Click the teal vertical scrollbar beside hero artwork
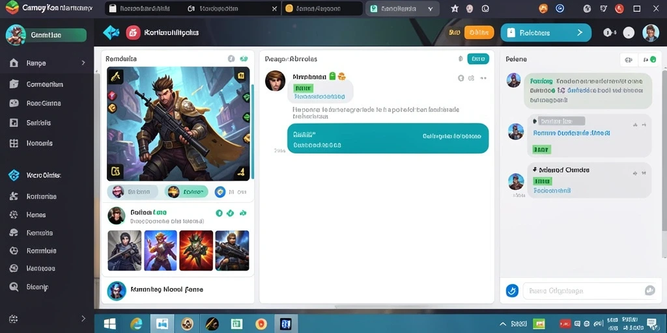This screenshot has height=333, width=667. pos(253,131)
